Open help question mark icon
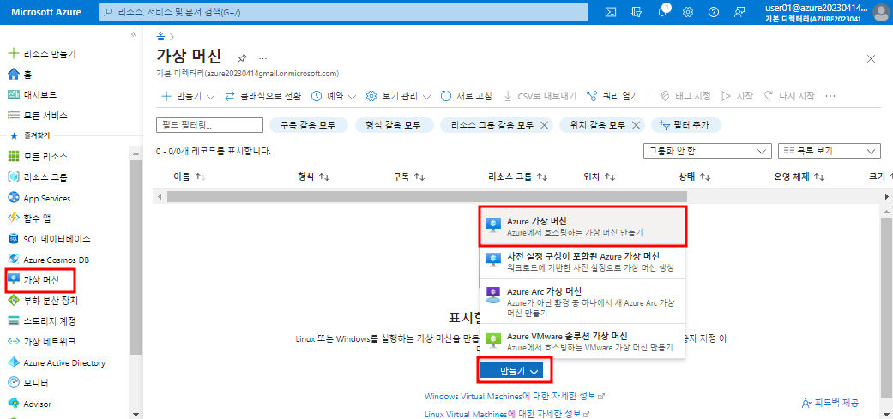The height and width of the screenshot is (419, 893). (x=714, y=12)
